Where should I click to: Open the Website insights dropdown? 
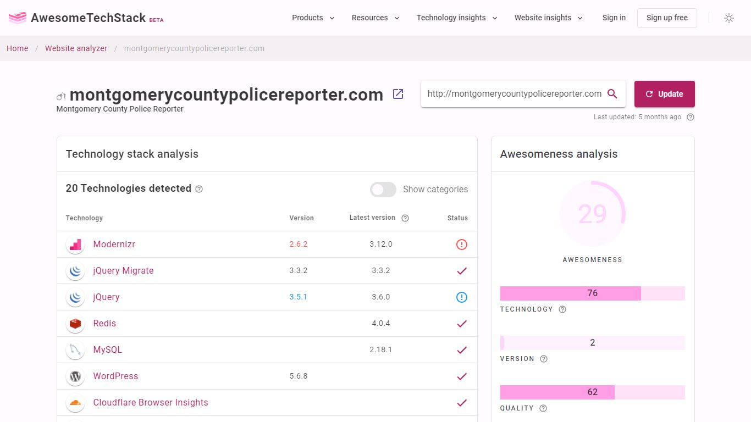pyautogui.click(x=549, y=18)
